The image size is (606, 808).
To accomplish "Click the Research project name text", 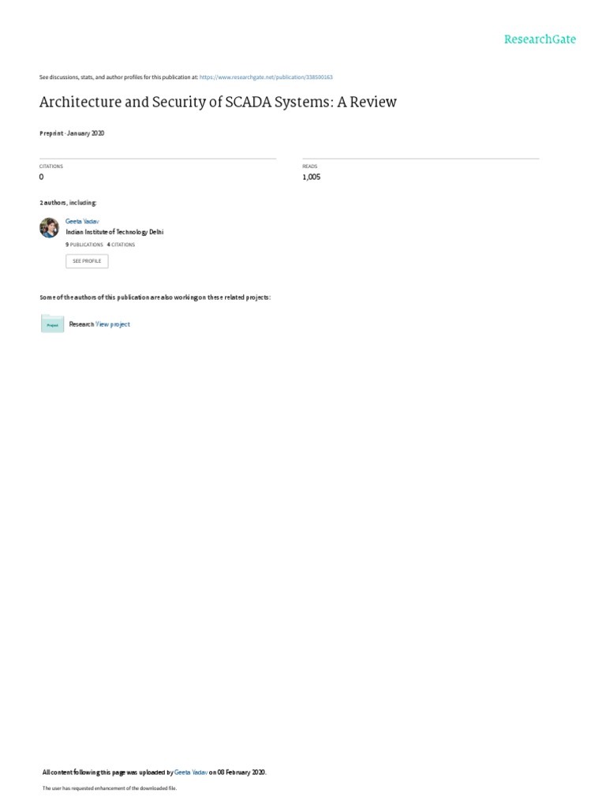I will point(81,324).
